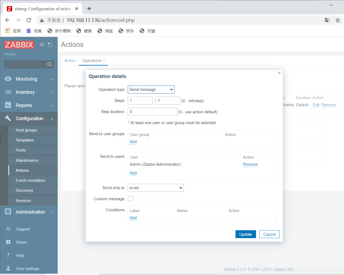Click the Remove link in operations table
This screenshot has height=275, width=344.
pyautogui.click(x=329, y=105)
